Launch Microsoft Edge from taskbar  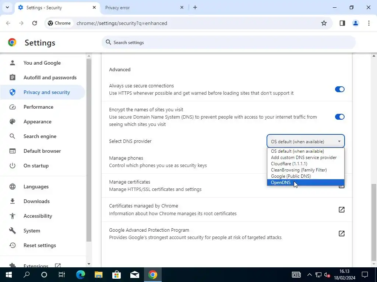point(81,275)
